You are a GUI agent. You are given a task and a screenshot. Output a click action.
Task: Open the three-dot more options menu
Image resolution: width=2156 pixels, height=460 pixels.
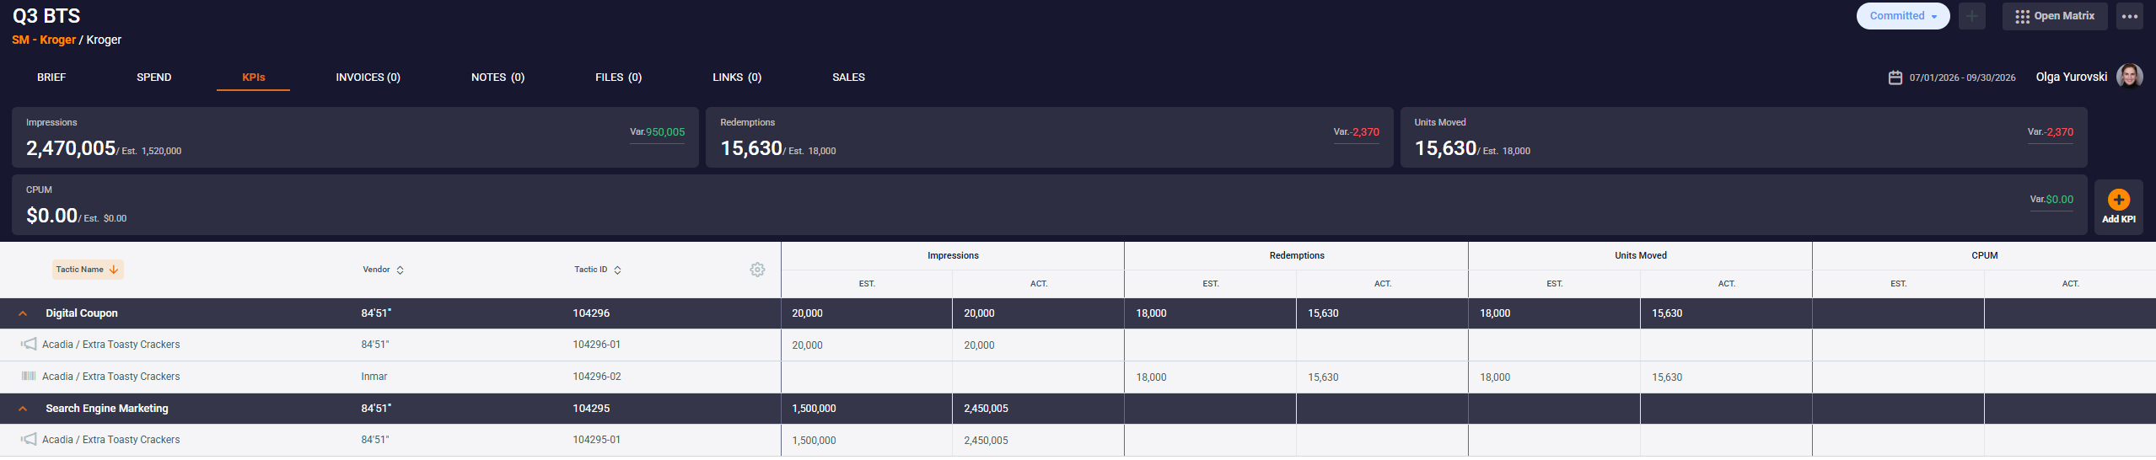2129,16
